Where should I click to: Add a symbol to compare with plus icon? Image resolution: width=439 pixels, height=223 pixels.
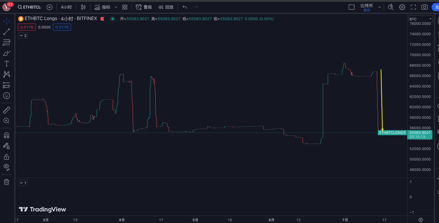click(49, 7)
